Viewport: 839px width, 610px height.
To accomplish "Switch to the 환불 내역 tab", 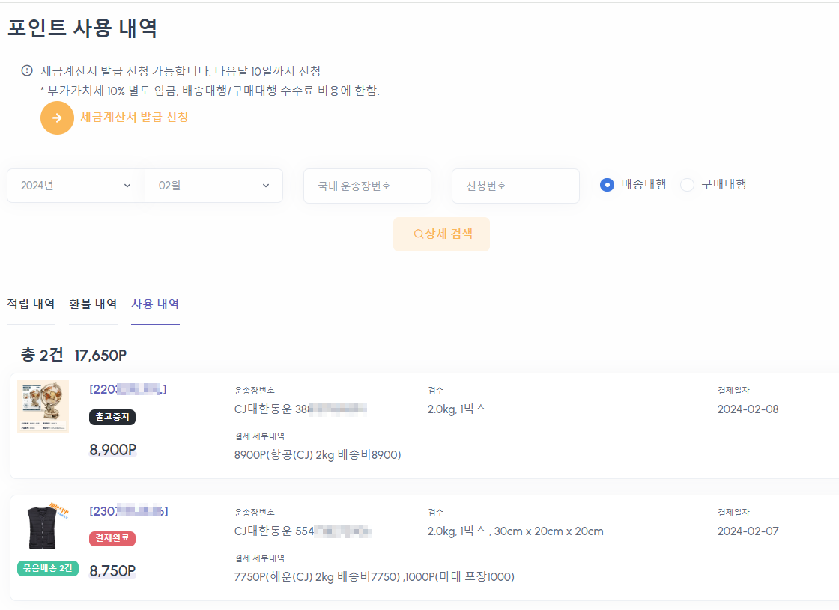I will (x=93, y=304).
